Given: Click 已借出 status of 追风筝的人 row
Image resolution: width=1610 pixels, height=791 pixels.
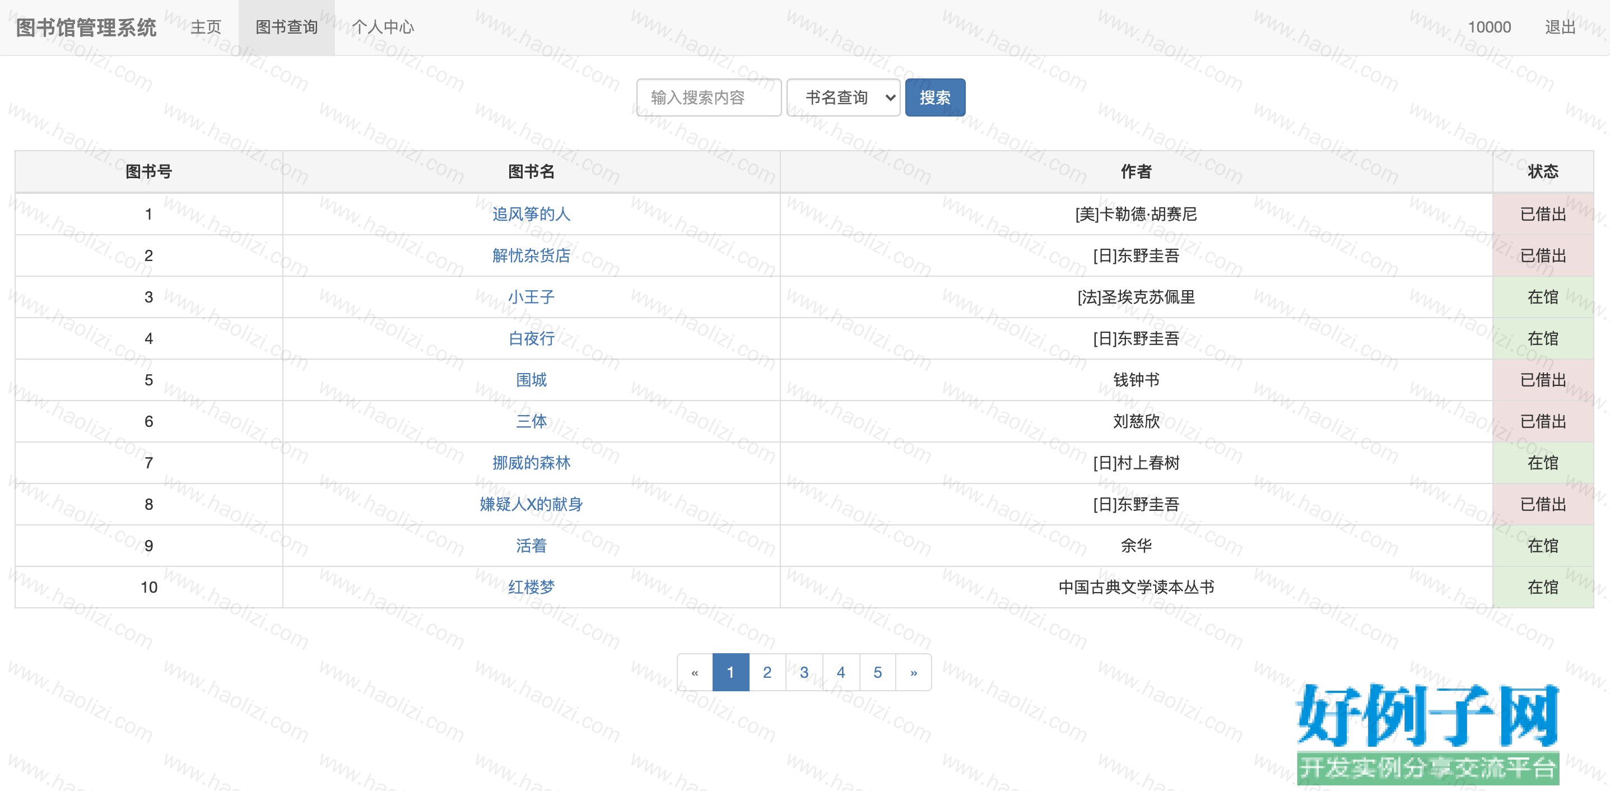Looking at the screenshot, I should click(x=1543, y=215).
